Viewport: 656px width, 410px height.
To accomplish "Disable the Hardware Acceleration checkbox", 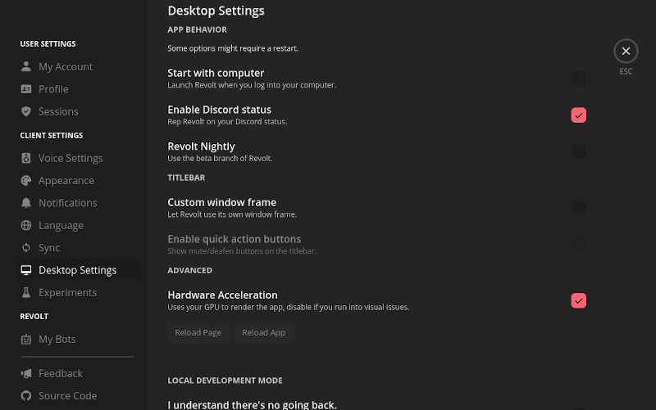I will (x=579, y=300).
